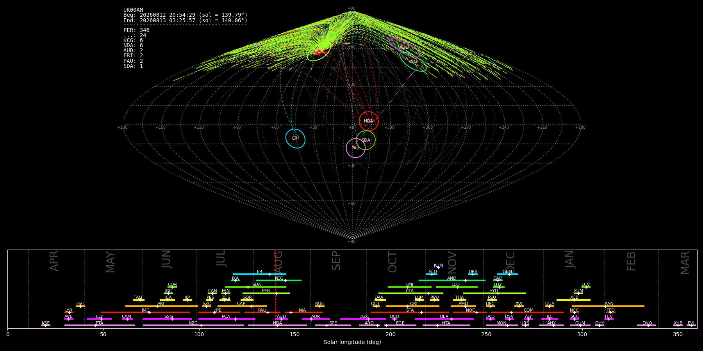
Task: Click the pink NZC shower bar
Action: point(193,325)
